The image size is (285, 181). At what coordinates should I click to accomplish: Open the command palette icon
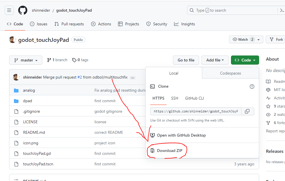click(x=282, y=10)
